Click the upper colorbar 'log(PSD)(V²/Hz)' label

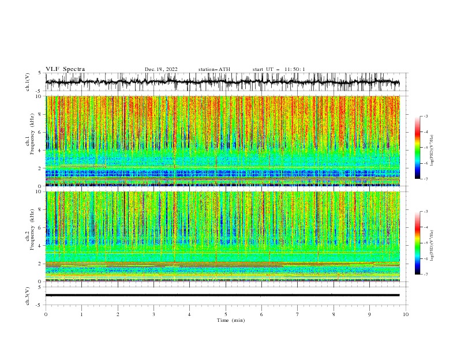[432, 151]
